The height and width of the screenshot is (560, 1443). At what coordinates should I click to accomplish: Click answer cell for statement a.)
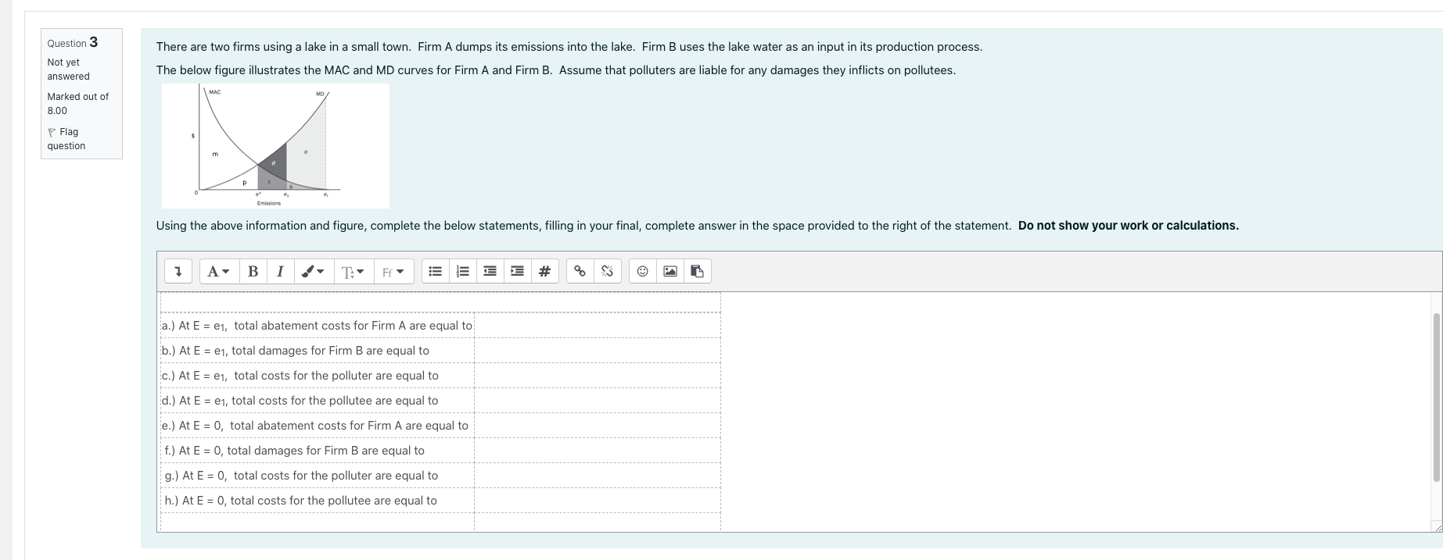point(597,326)
